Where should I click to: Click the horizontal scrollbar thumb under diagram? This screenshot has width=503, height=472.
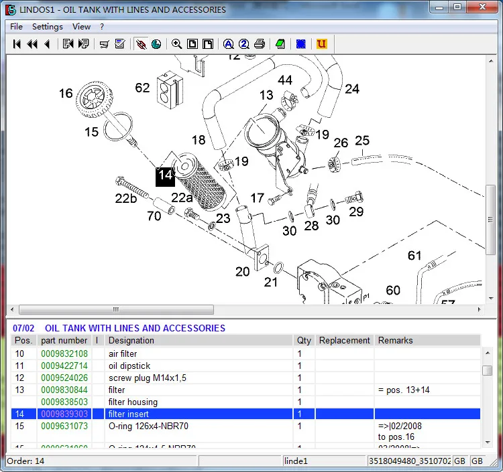(x=116, y=310)
